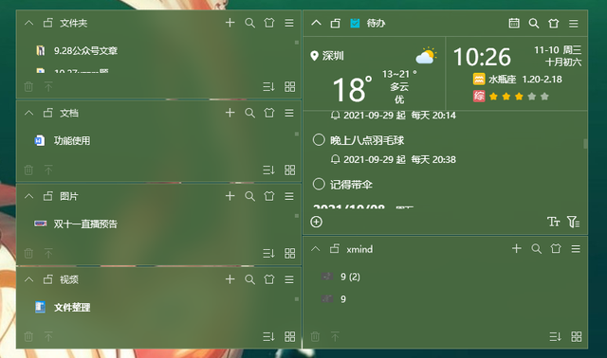Collapse the 图片 panel chevron
Screen dimensions: 607x358
tap(28, 196)
